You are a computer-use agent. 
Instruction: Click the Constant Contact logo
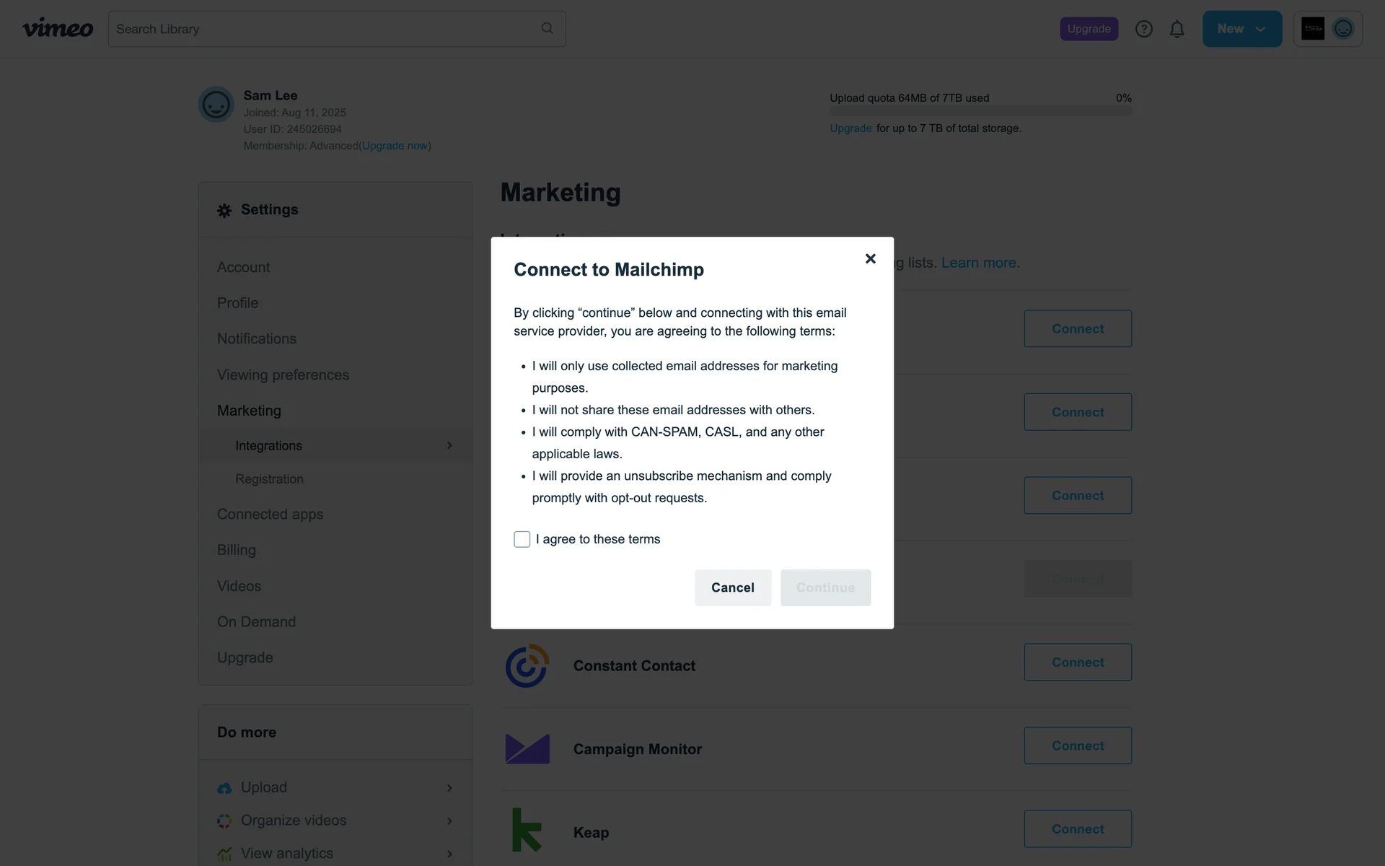[x=527, y=665]
